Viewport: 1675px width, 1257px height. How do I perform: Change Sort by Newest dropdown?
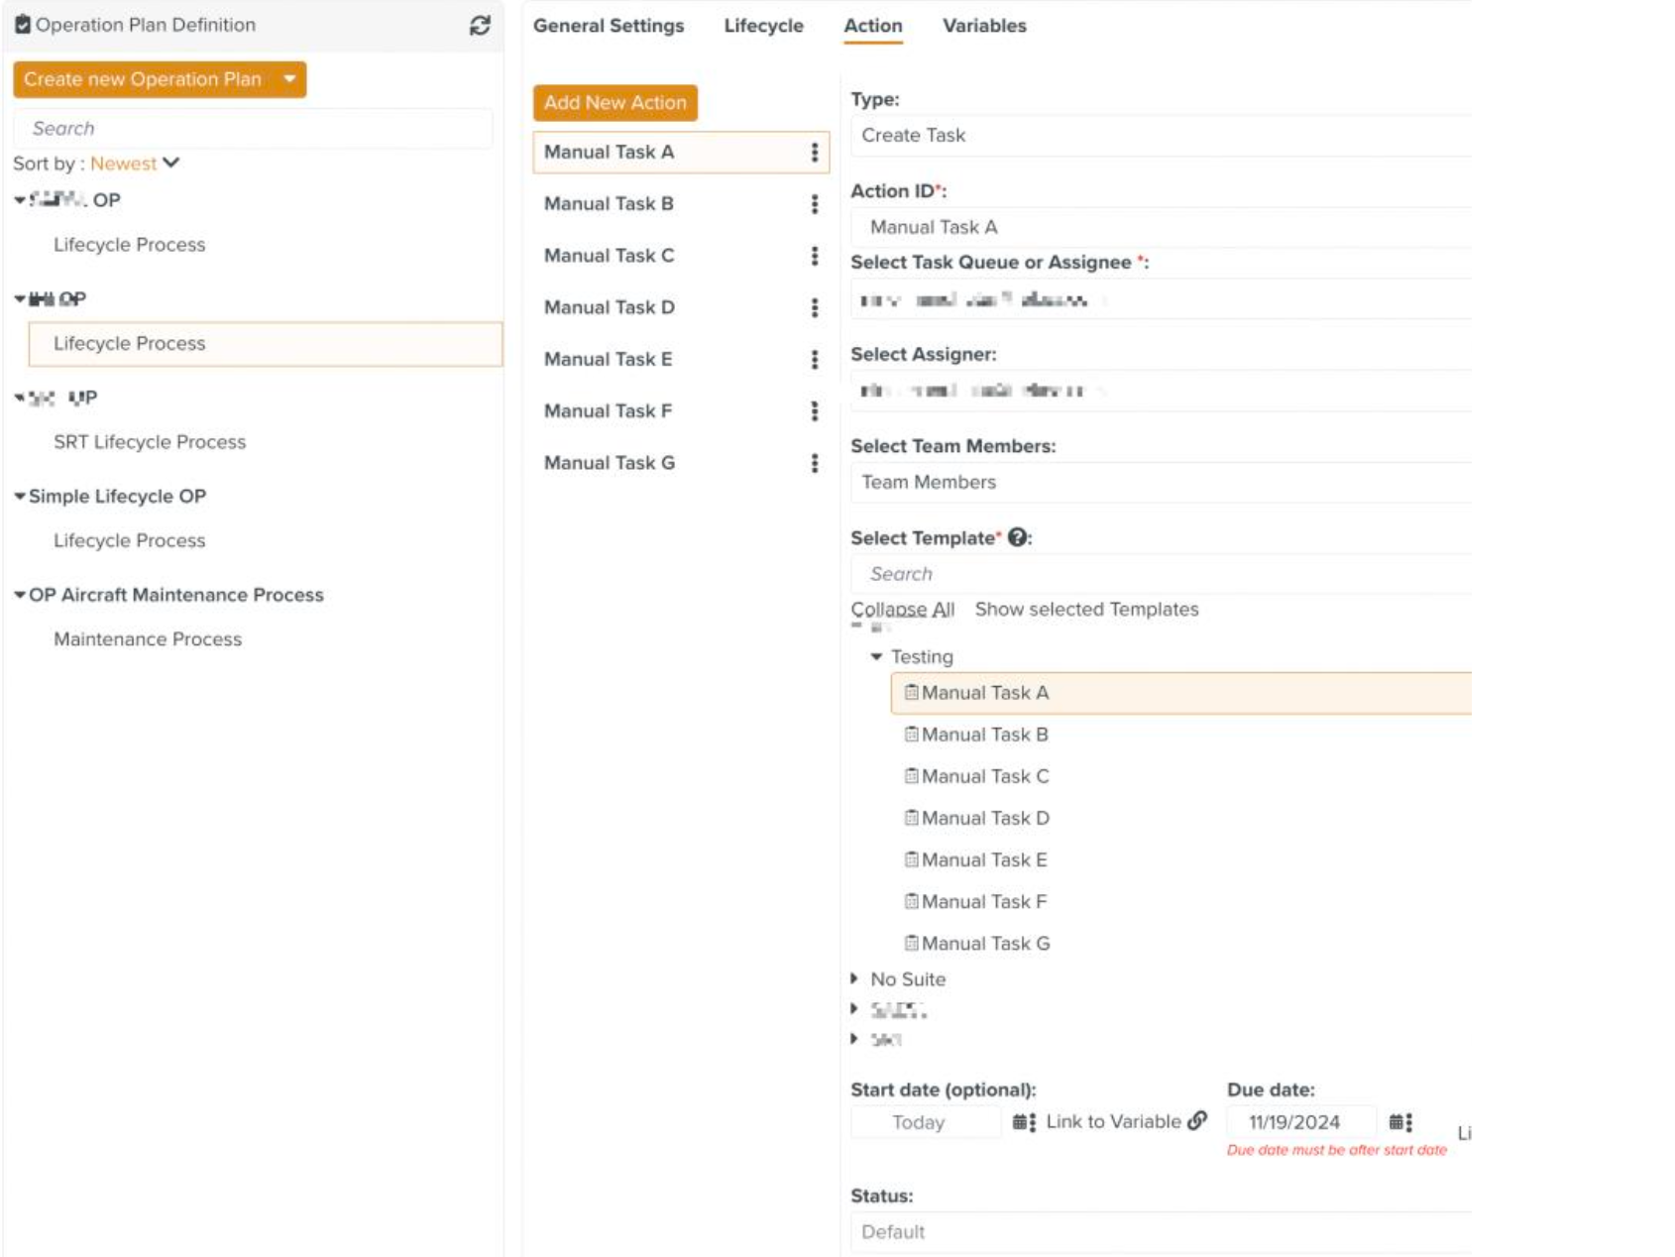[135, 164]
